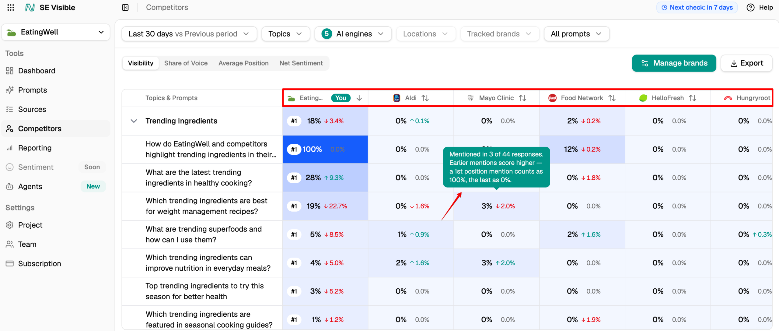The width and height of the screenshot is (779, 331).
Task: Open Prompts in the sidebar
Action: [56, 90]
